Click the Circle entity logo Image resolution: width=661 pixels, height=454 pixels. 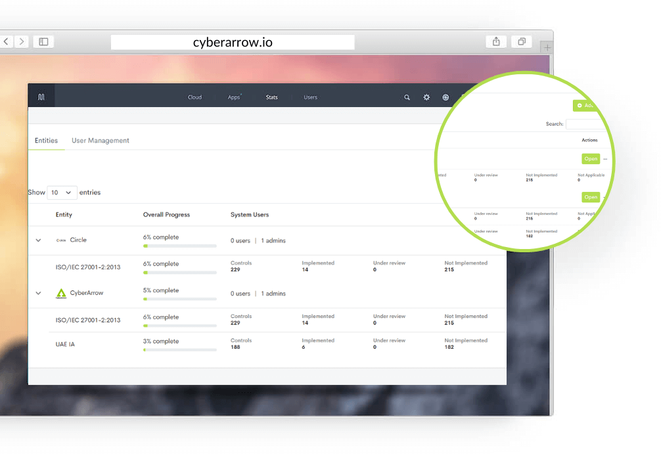61,240
